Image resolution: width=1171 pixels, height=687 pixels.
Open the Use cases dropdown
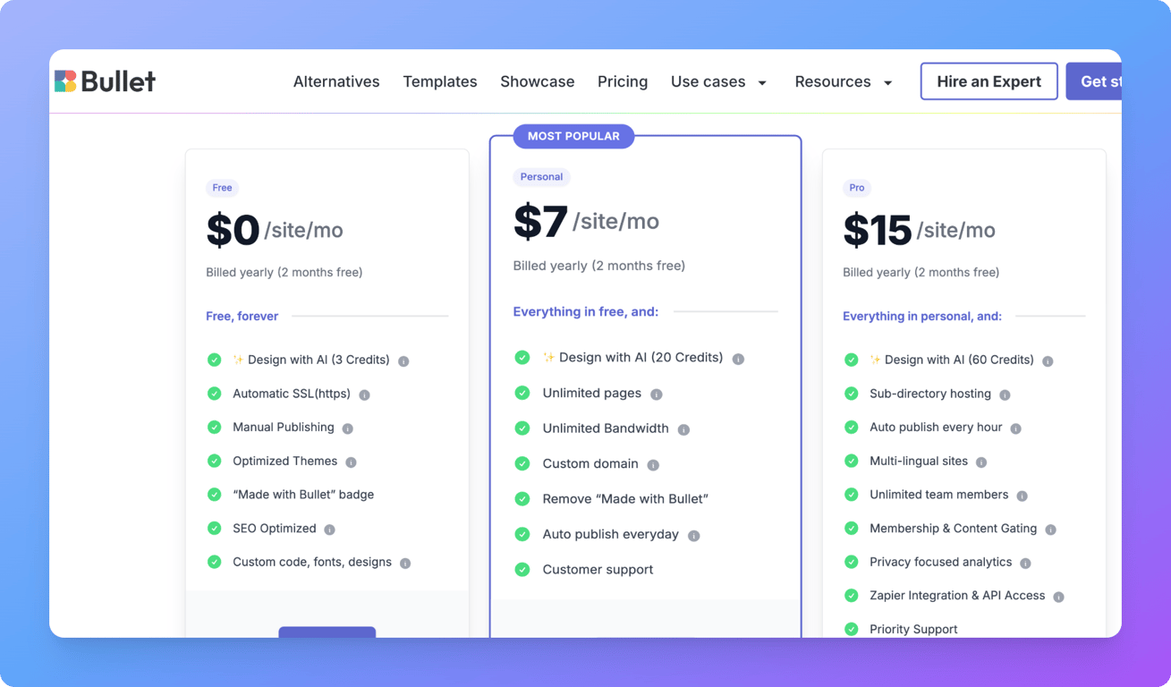[x=719, y=81]
